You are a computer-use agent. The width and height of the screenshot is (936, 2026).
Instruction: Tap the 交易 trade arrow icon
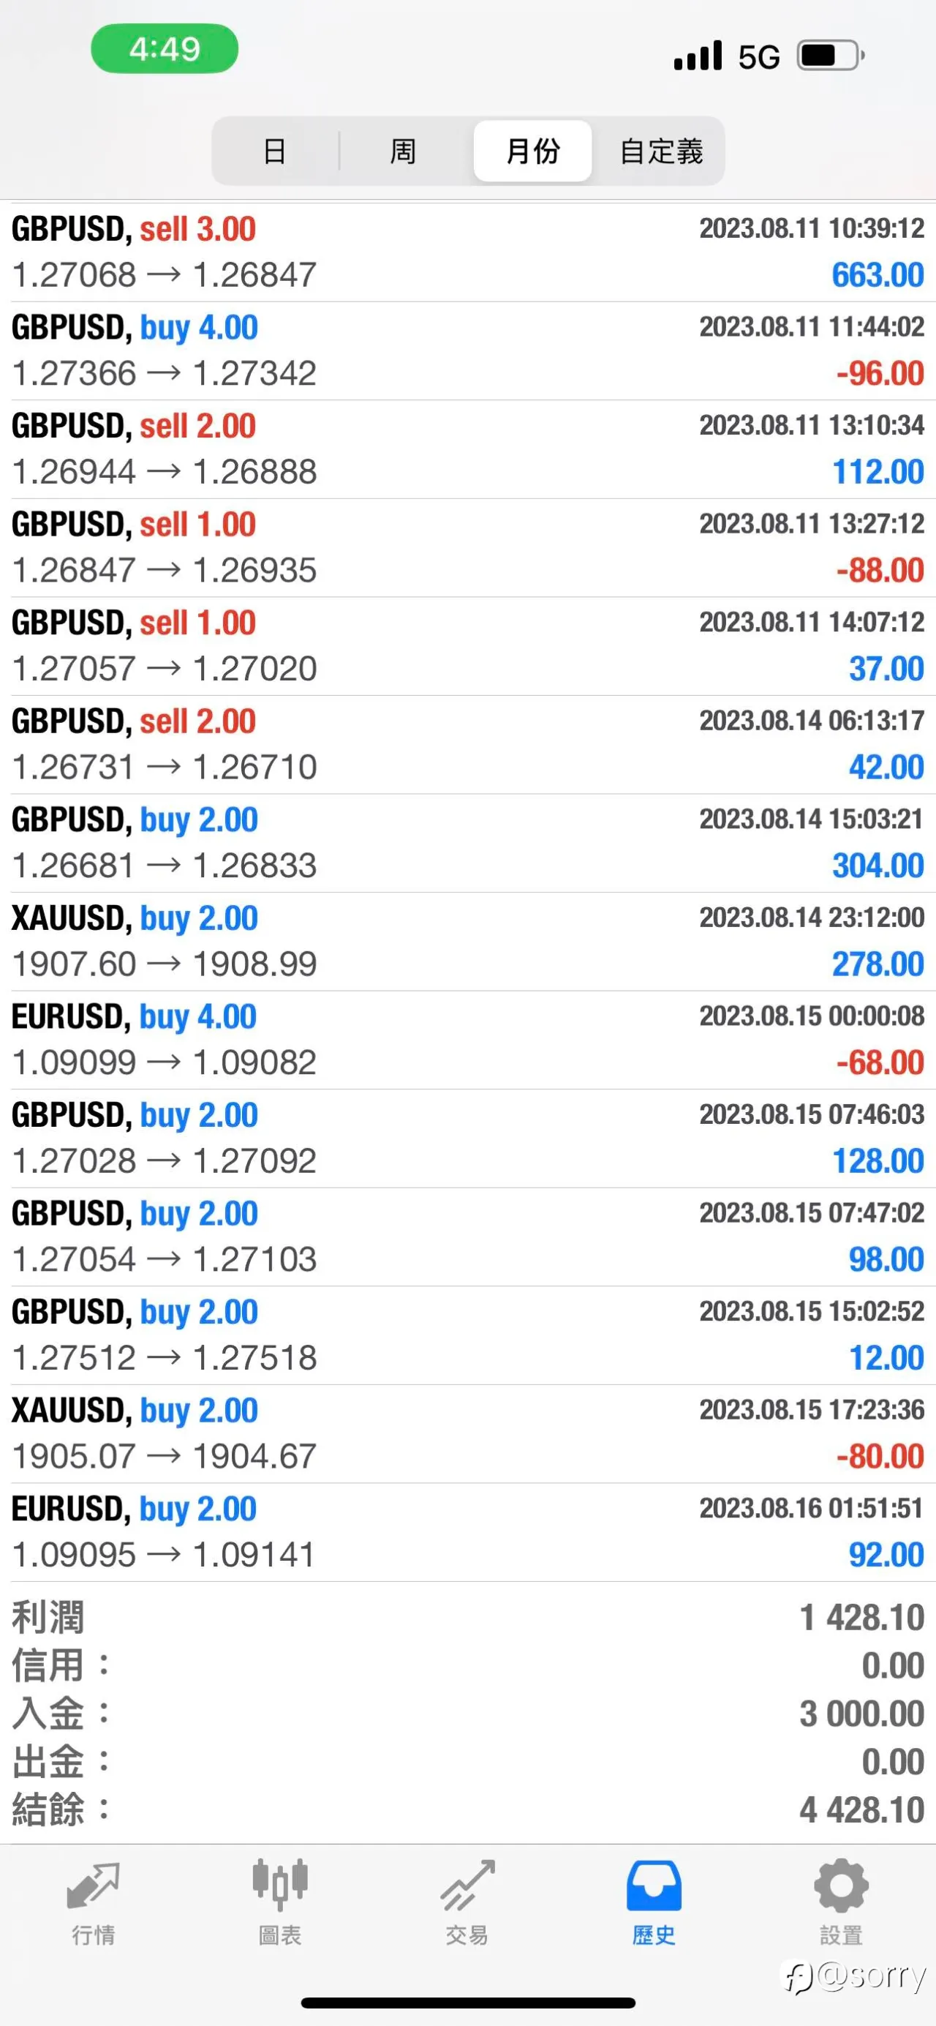pyautogui.click(x=467, y=1886)
